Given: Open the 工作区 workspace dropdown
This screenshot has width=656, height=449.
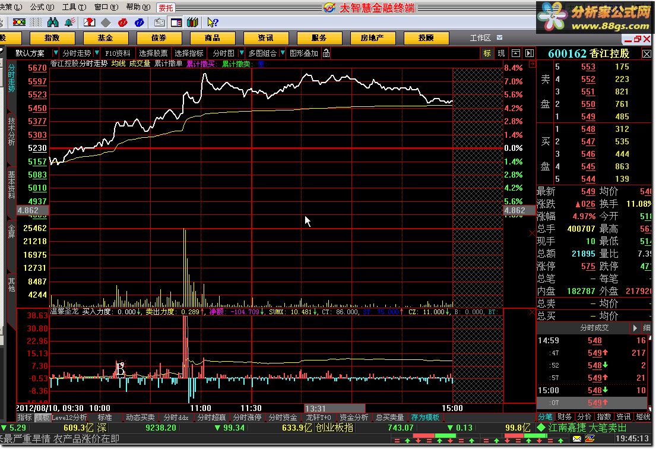Looking at the screenshot, I should point(499,37).
